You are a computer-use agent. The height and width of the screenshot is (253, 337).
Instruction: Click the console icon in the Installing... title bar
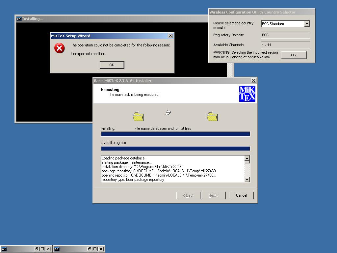tap(19, 19)
